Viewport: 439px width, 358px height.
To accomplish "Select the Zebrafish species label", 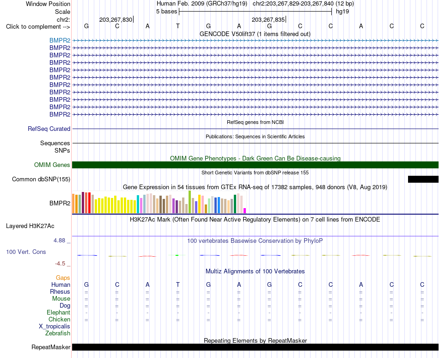I will [58, 333].
